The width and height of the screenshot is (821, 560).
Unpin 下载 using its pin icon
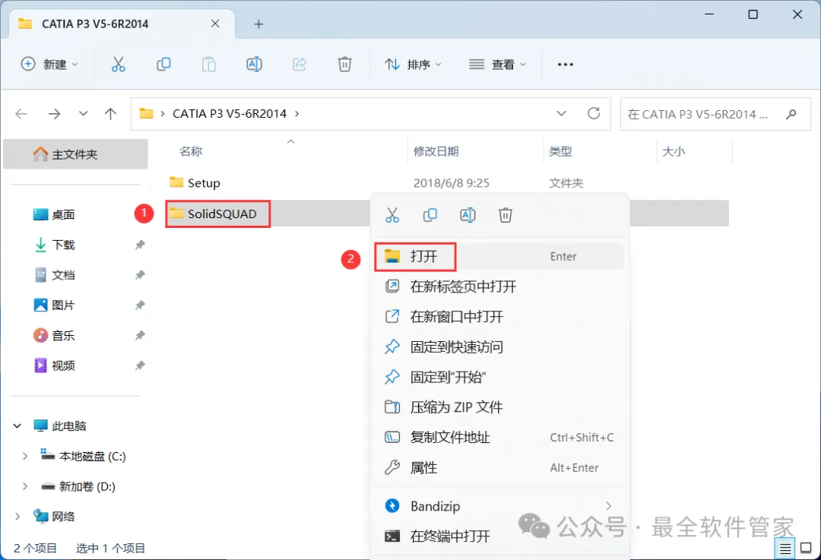[x=140, y=245]
